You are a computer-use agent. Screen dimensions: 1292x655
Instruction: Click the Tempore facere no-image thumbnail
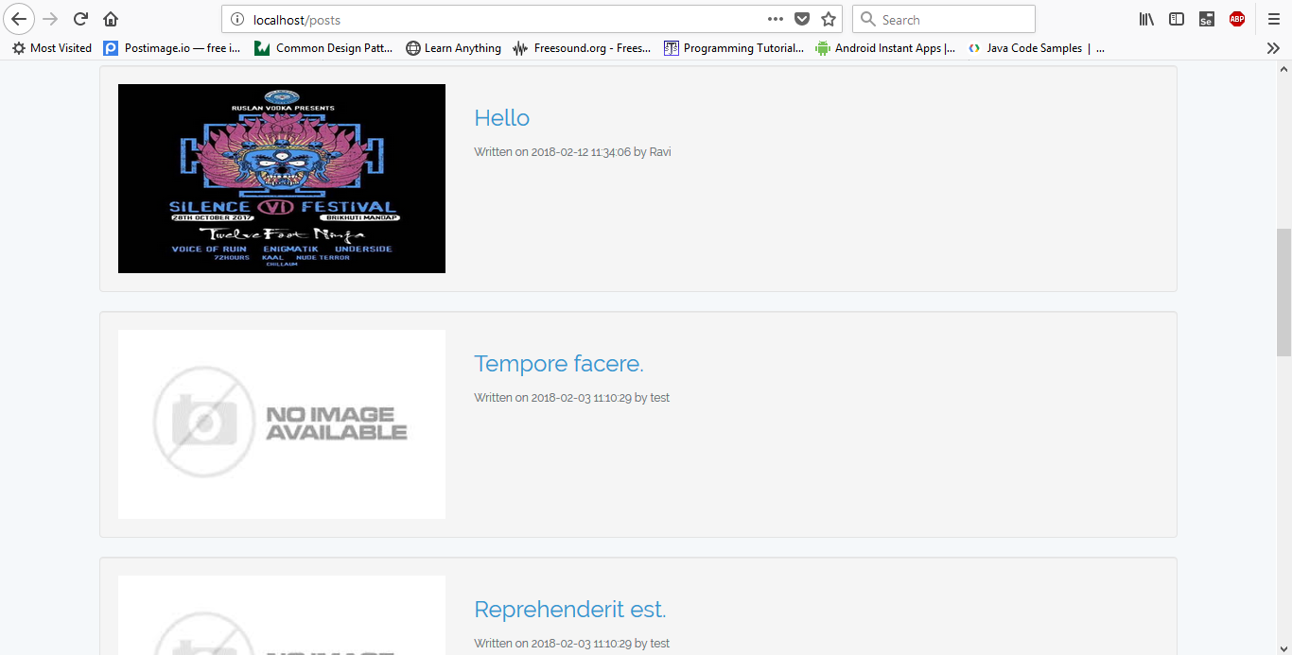[x=282, y=424]
